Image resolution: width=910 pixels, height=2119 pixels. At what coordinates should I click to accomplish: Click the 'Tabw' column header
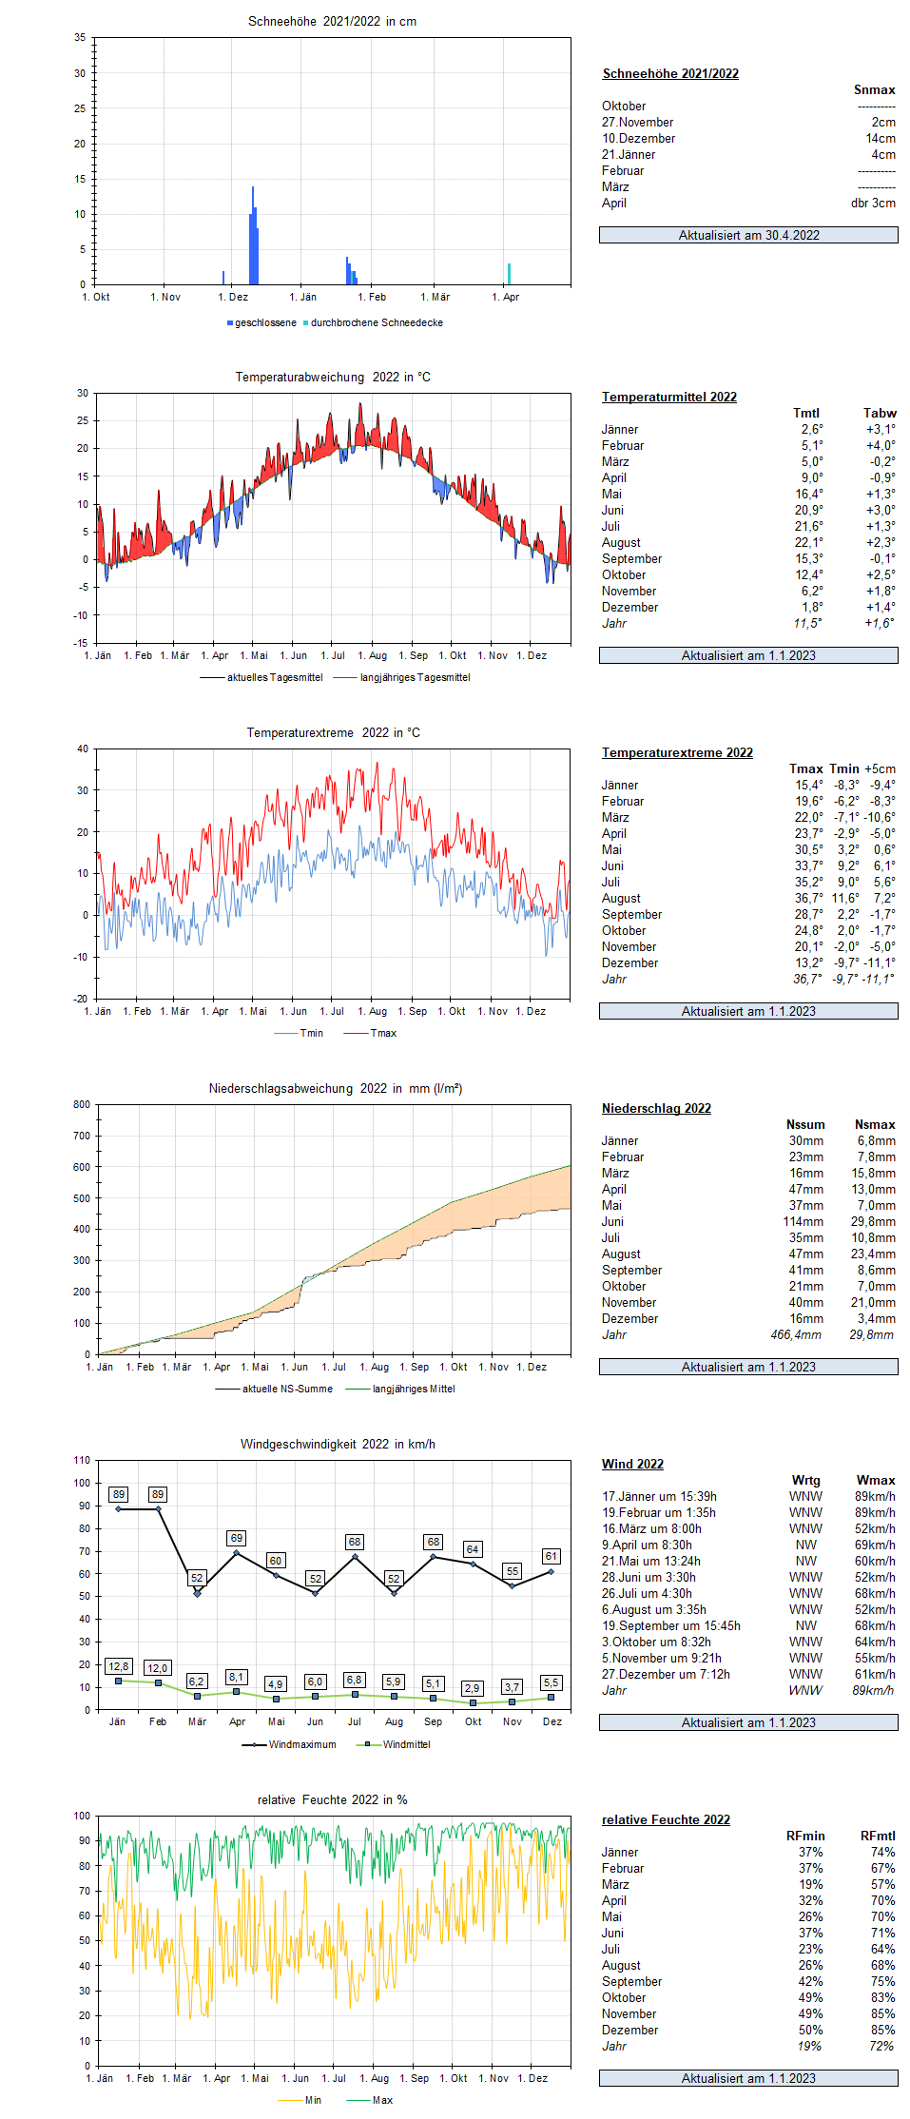(x=880, y=413)
